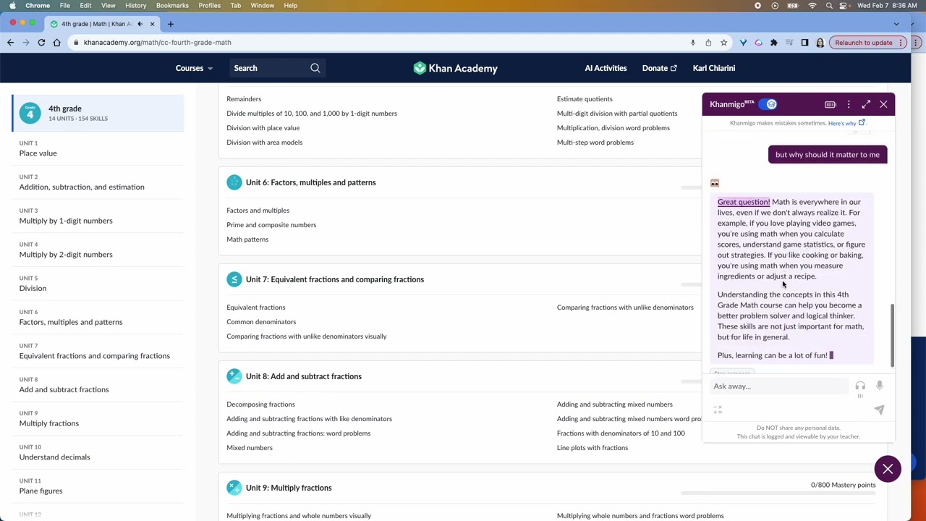Open Khanmigo's three-dot options menu
Viewport: 926px width, 521px height.
[849, 104]
